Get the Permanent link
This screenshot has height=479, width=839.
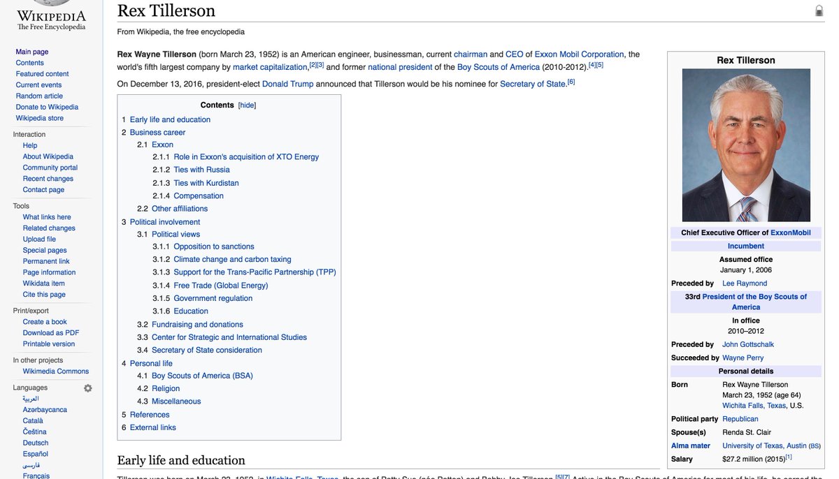[46, 261]
